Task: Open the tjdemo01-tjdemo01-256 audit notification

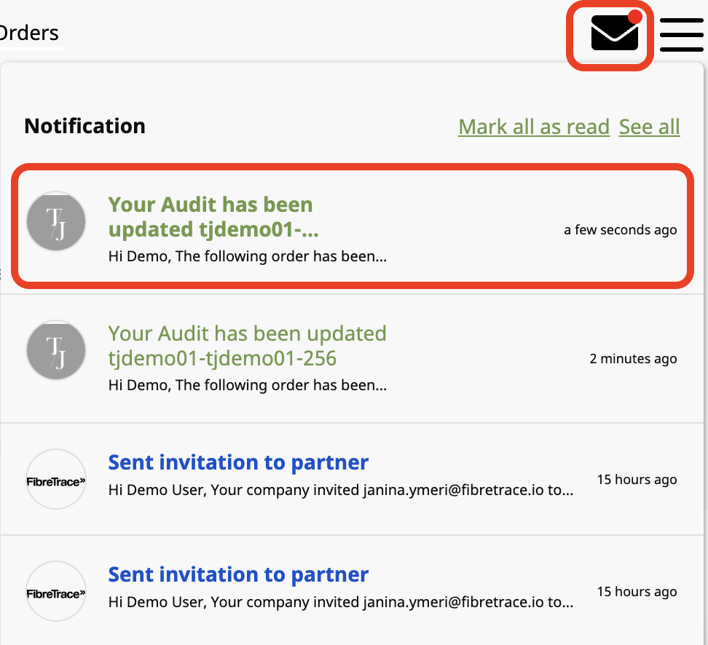Action: pyautogui.click(x=247, y=346)
